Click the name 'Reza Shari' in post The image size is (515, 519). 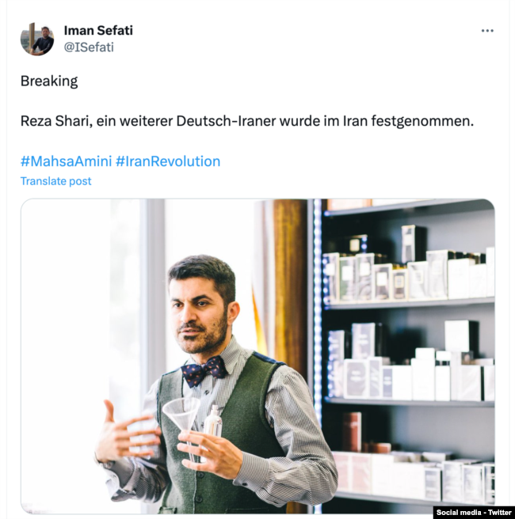pyautogui.click(x=56, y=121)
